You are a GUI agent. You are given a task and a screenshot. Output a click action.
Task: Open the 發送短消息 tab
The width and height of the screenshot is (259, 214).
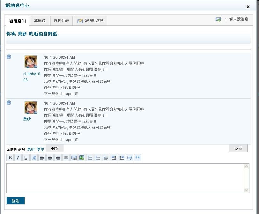pos(91,21)
